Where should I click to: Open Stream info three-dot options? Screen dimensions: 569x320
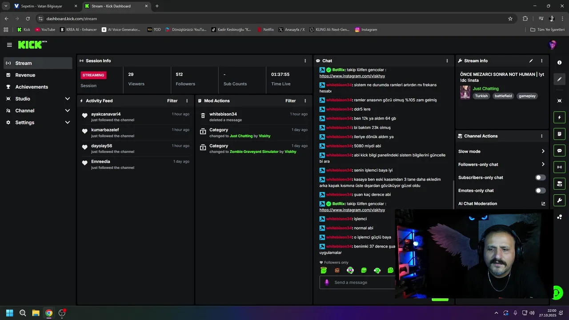tap(541, 61)
